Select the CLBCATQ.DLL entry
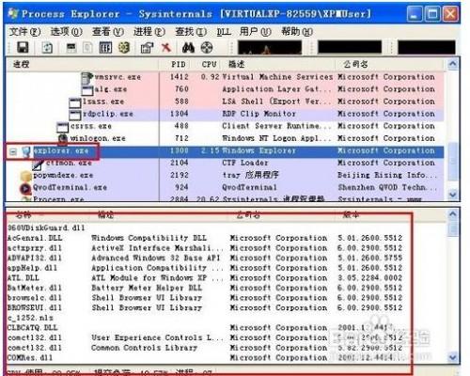 (33, 328)
